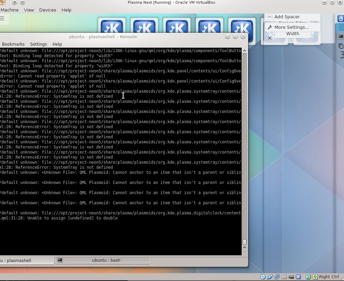Click the Konsole scrollbar handle

[x=244, y=242]
